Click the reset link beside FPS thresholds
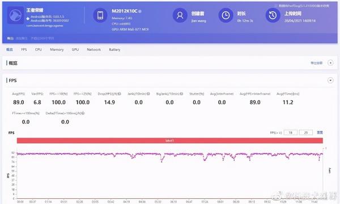Viewport: 340px width, 204px height. point(320,133)
